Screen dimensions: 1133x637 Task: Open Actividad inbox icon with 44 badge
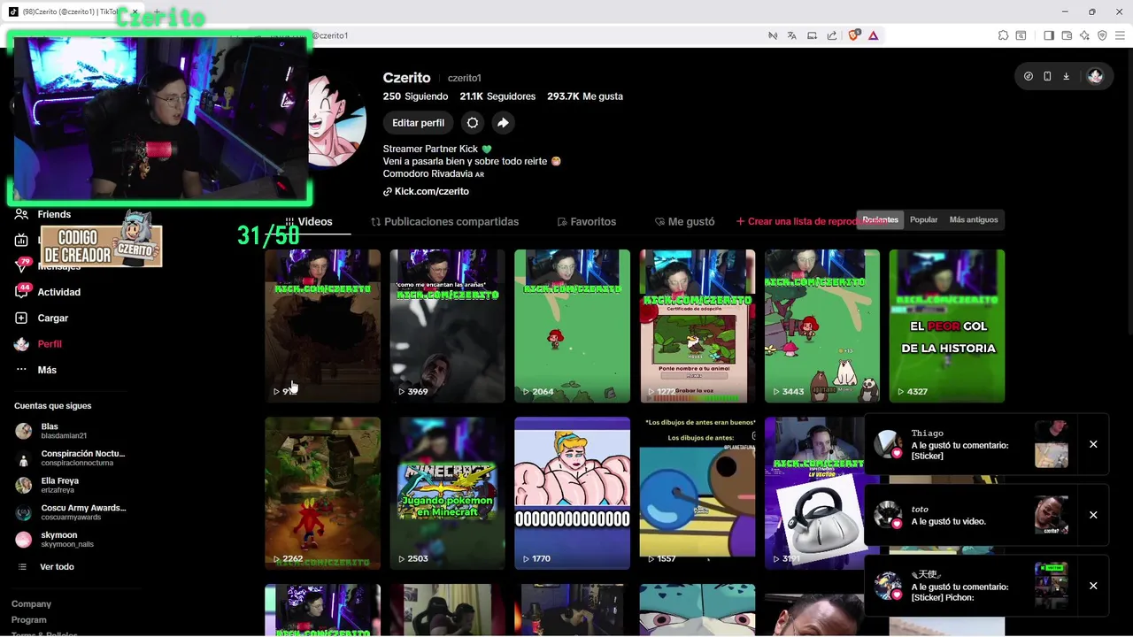[21, 292]
